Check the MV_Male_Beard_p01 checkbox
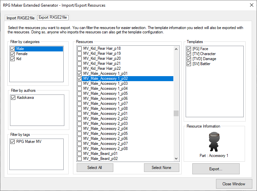The image size is (257, 191). pyautogui.click(x=79, y=154)
